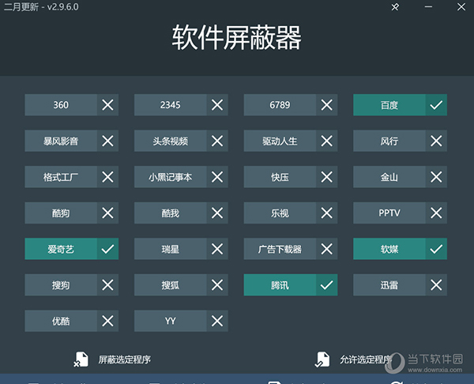Click the X icon beside 小黑记事本
The height and width of the screenshot is (384, 474).
[x=217, y=177]
